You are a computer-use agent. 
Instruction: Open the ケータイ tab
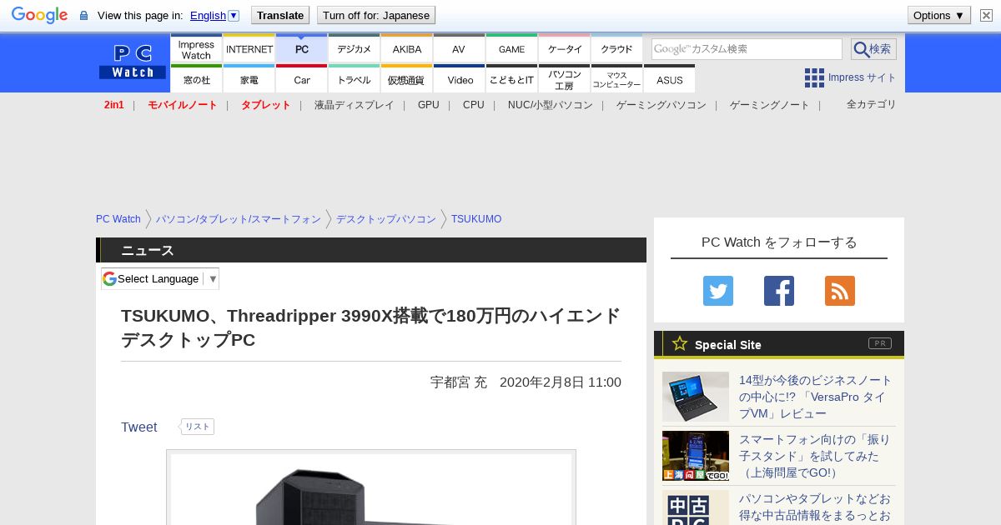pos(565,49)
